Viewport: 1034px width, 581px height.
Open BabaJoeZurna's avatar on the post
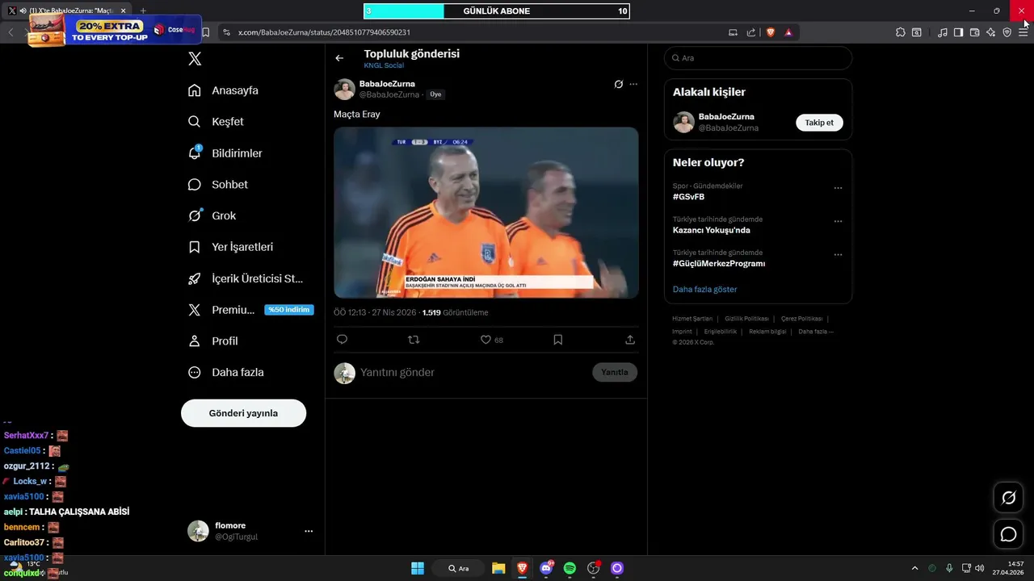click(x=345, y=89)
